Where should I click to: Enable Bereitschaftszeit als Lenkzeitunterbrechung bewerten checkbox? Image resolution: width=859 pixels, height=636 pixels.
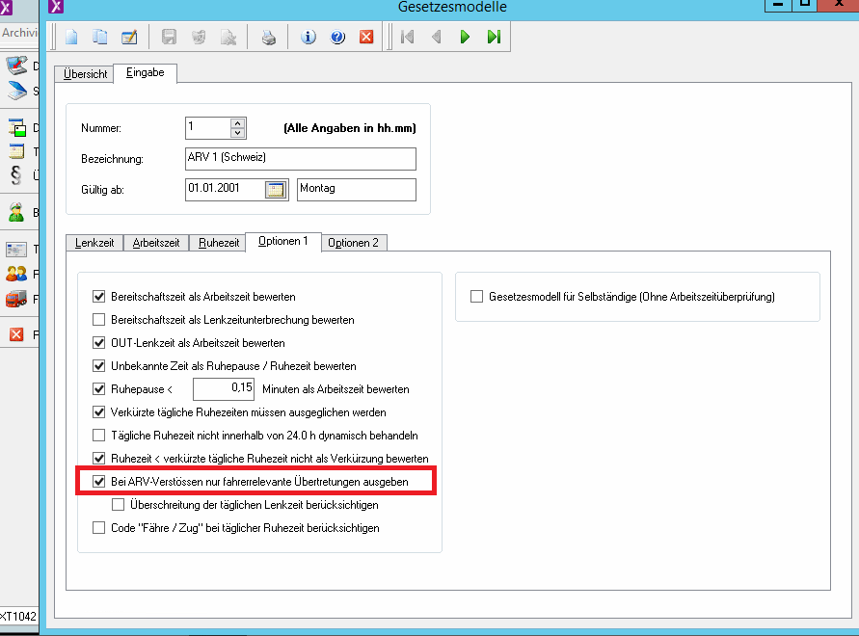[x=98, y=320]
